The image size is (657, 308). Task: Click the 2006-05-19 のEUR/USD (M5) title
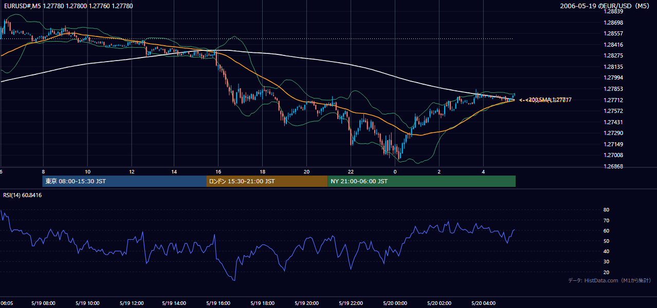pos(605,6)
